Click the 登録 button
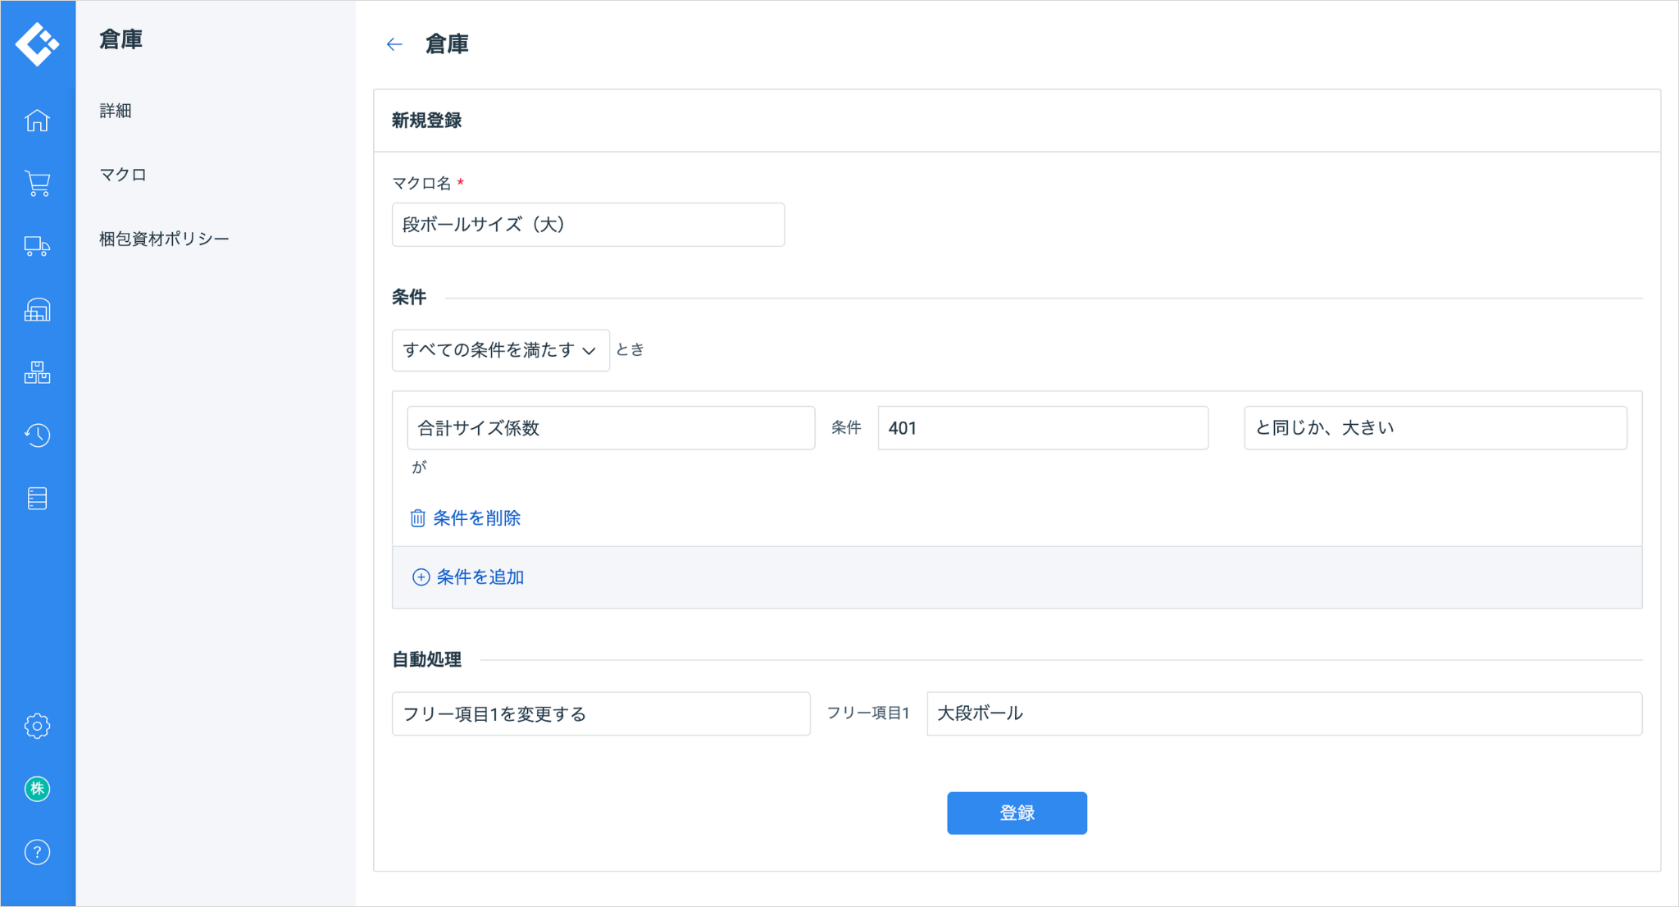The height and width of the screenshot is (907, 1679). pos(1017,813)
